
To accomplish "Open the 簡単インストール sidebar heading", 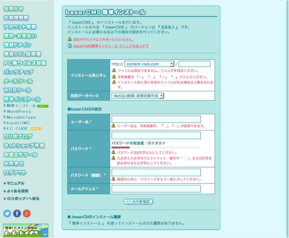I will (22, 99).
